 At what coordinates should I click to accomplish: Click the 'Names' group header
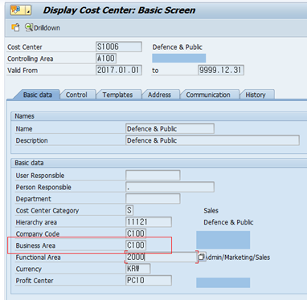click(24, 116)
